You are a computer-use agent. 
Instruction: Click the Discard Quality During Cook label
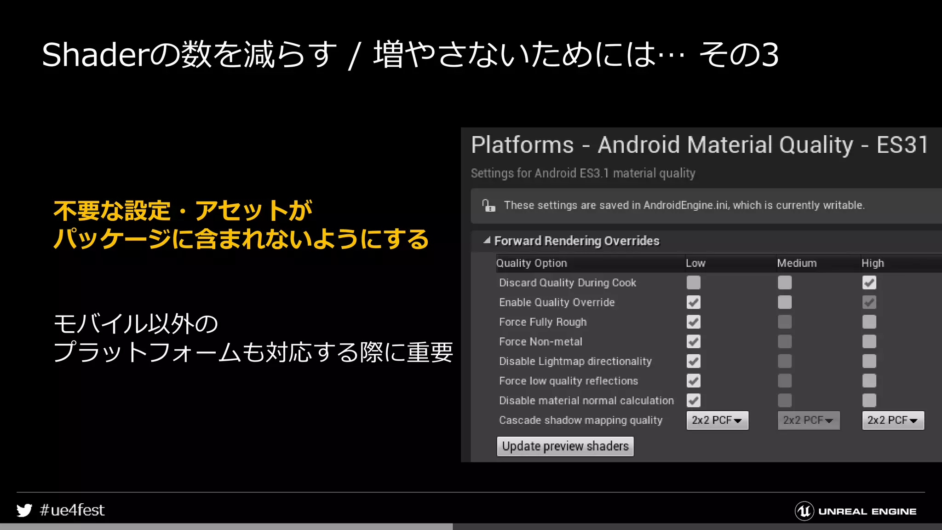[x=568, y=282]
